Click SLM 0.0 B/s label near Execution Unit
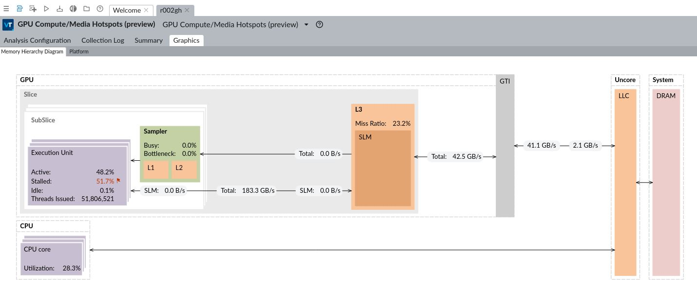The image size is (697, 288). point(165,190)
